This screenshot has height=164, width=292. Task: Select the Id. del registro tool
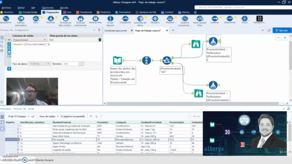click(110, 21)
